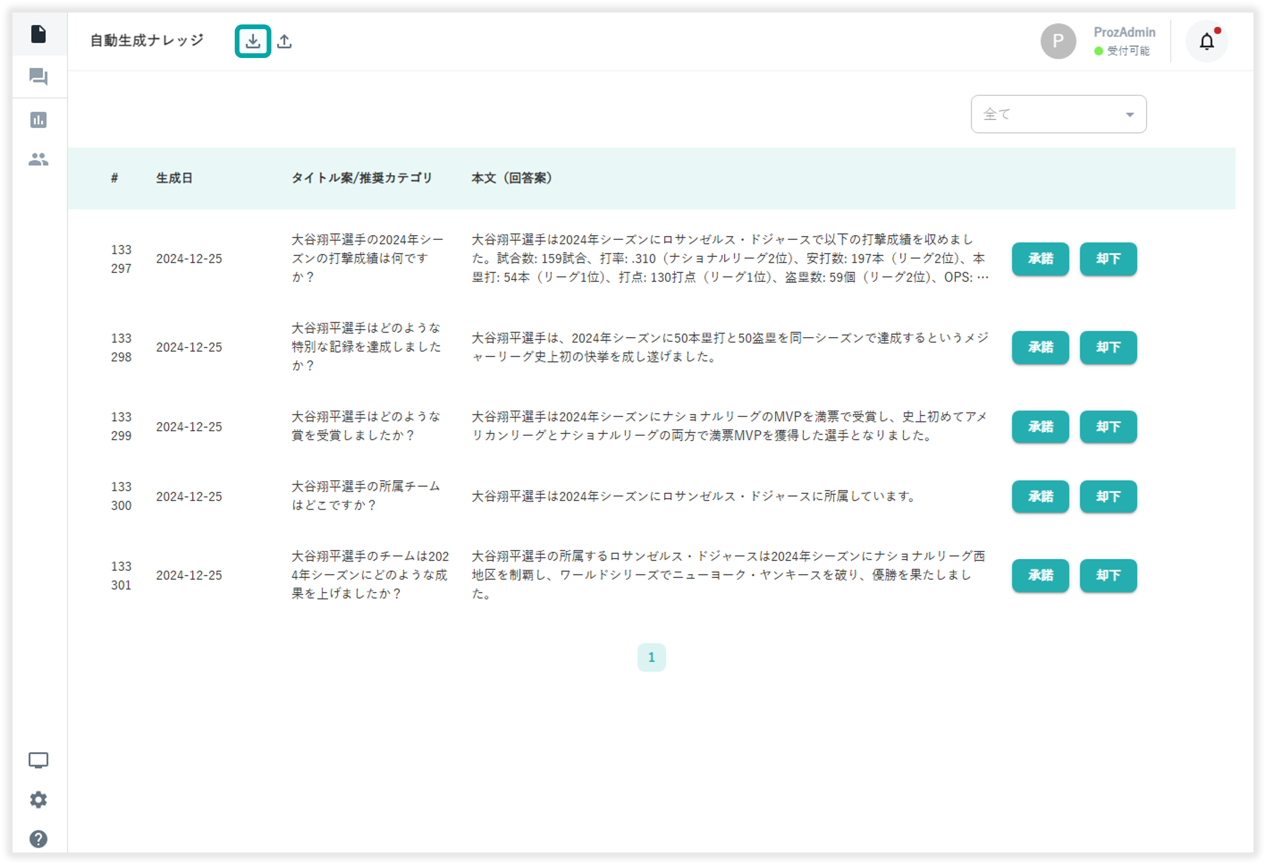Click answer text mentioning 試合数: 159試合

730,258
